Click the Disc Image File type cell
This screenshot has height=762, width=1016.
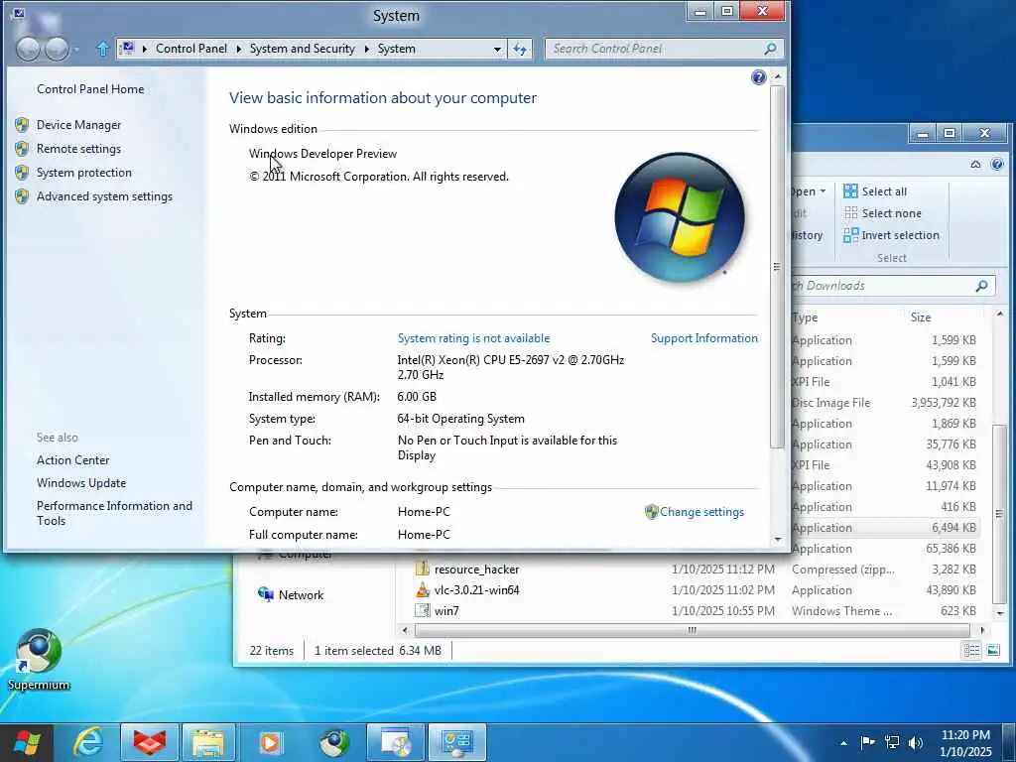(x=830, y=403)
